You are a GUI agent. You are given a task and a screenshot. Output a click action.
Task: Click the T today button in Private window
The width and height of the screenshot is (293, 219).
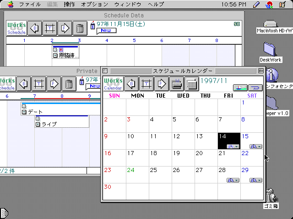39,84
